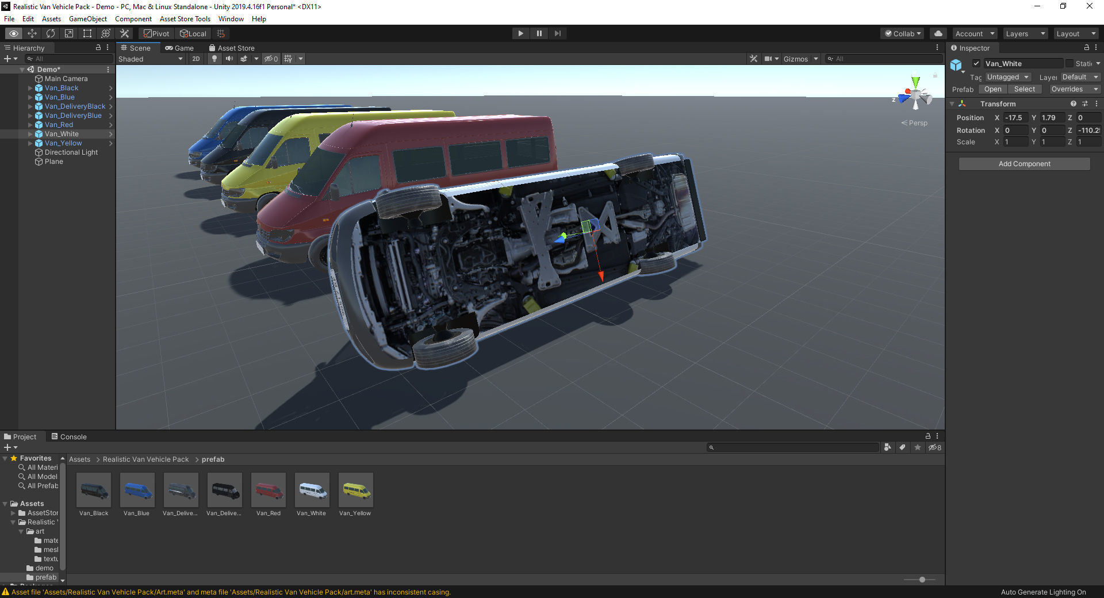Open Tag Untagged dropdown

(x=1008, y=77)
